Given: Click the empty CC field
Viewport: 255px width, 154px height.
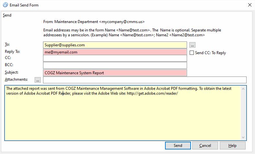Looking at the screenshot, I should coord(115,58).
